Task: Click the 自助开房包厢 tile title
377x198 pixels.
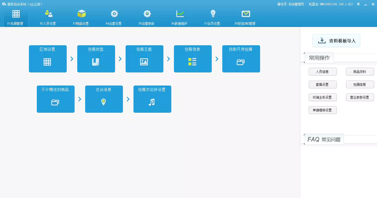Action: 241,49
